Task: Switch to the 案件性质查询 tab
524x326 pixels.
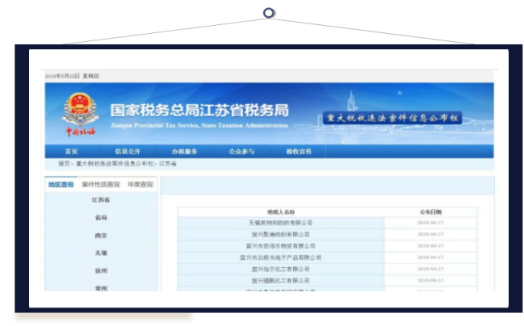Action: pos(100,185)
